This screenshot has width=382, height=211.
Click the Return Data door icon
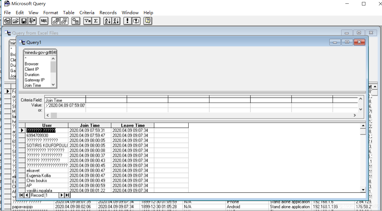[32, 21]
